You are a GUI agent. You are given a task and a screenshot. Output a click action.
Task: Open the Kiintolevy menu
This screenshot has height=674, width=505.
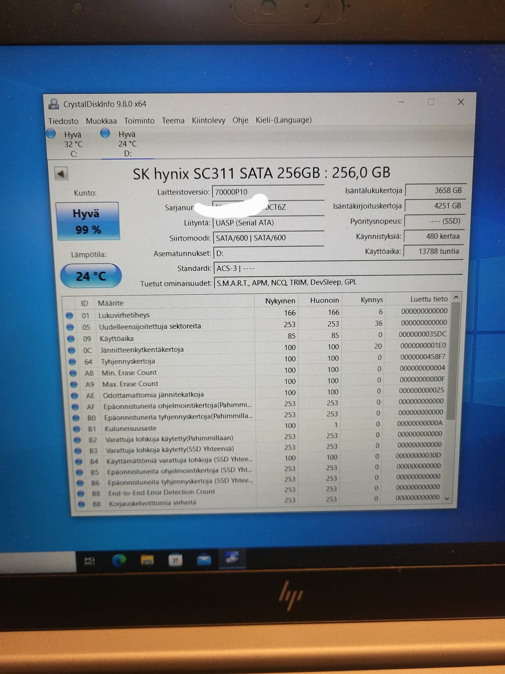(208, 120)
